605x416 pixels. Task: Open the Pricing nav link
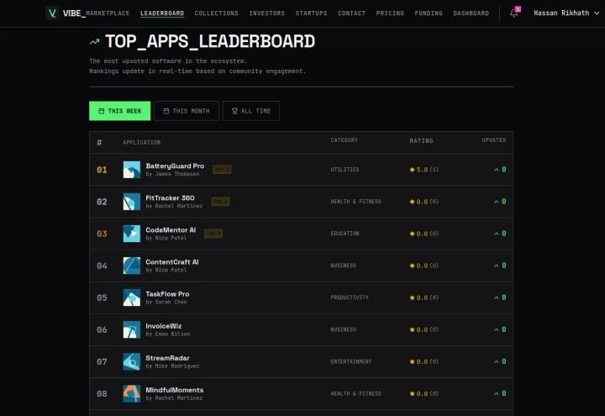(390, 13)
